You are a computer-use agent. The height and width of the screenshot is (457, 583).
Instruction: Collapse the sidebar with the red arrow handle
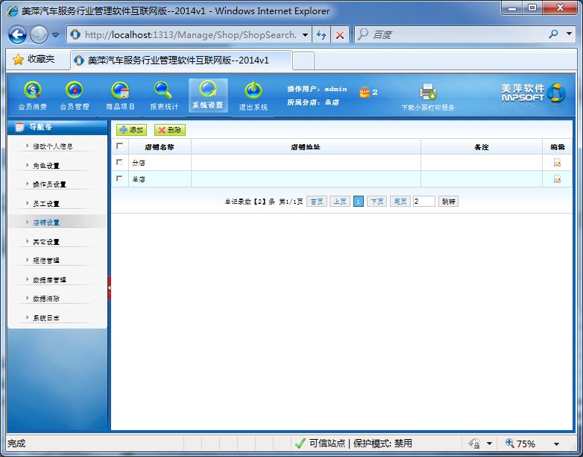click(x=110, y=287)
